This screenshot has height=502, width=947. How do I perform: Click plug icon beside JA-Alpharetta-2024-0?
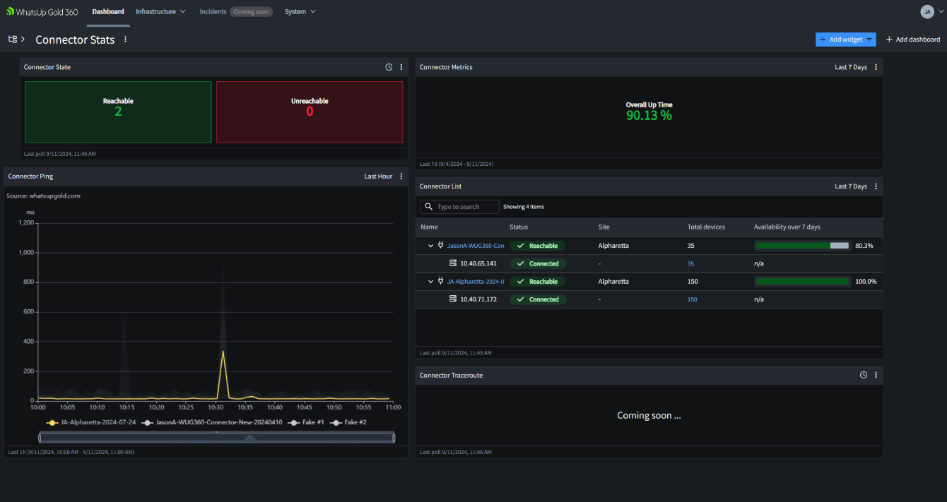pyautogui.click(x=440, y=281)
